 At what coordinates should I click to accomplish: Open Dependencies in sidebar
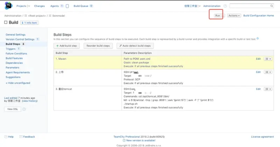(x=14, y=63)
